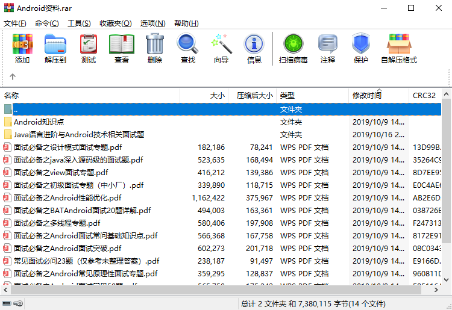This screenshot has height=310, width=452.
Task: Sort by CRC32 column header
Action: coord(425,95)
